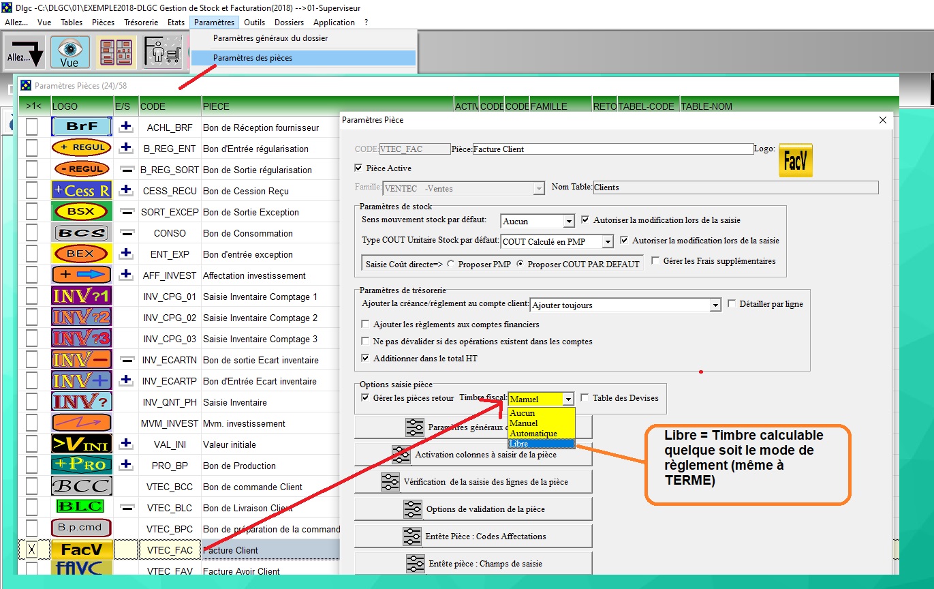Viewport: 934px width, 589px height.
Task: Select the Facture Client row text
Action: pyautogui.click(x=230, y=550)
